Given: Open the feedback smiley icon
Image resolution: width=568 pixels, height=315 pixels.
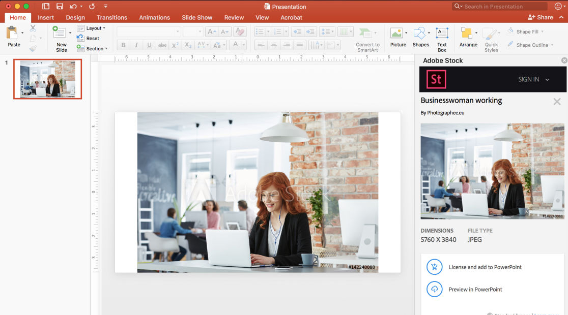Looking at the screenshot, I should pyautogui.click(x=558, y=6).
